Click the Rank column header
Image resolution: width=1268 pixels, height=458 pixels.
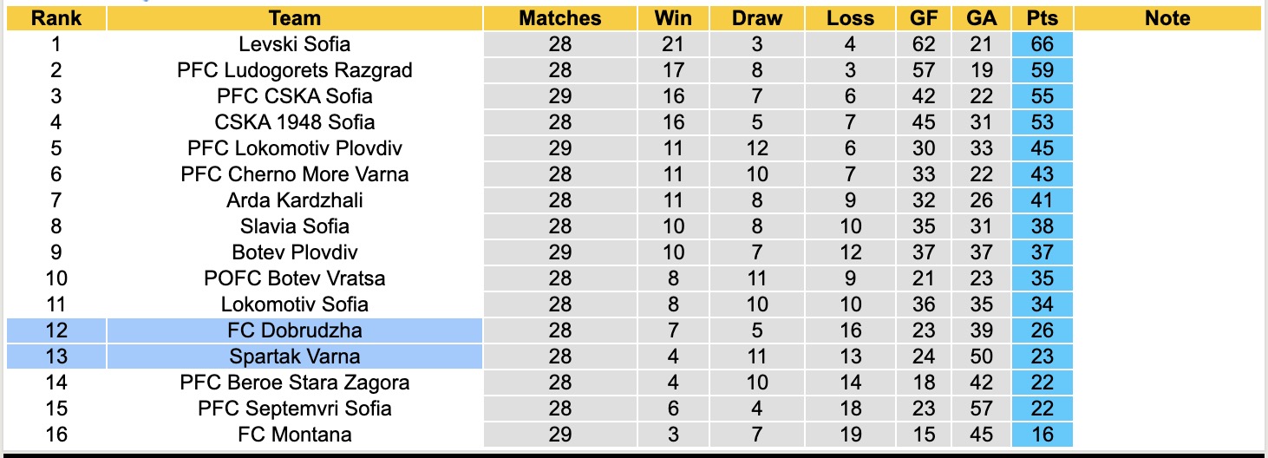[x=56, y=18]
